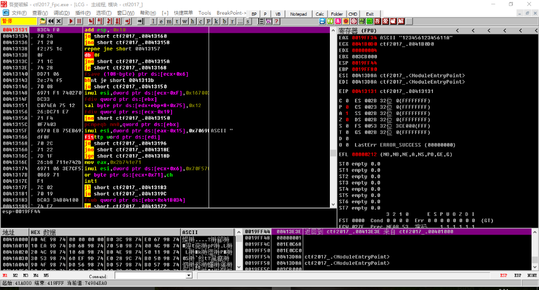The image size is (539, 290).
Task: Click the red Run play icon
Action: pyautogui.click(x=71, y=21)
